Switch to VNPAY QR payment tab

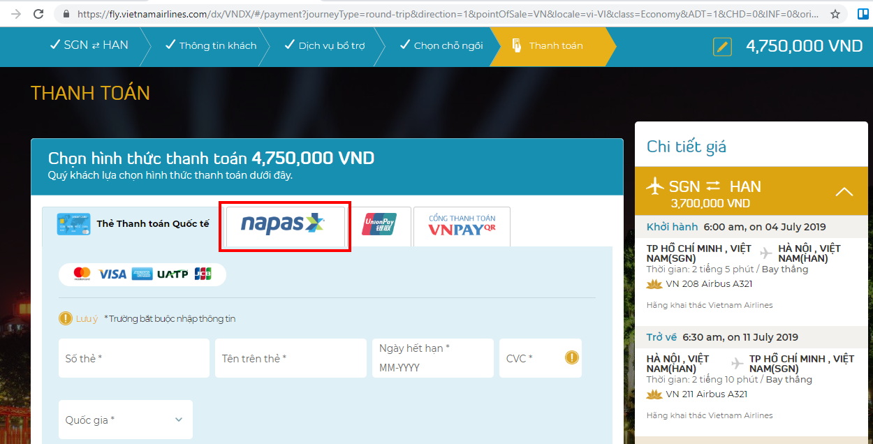[462, 225]
